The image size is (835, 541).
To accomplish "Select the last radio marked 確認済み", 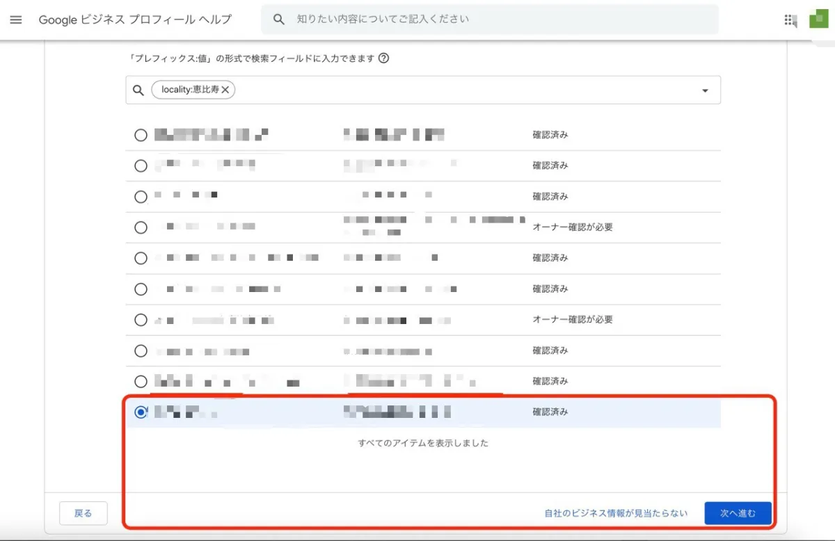I will tap(141, 412).
